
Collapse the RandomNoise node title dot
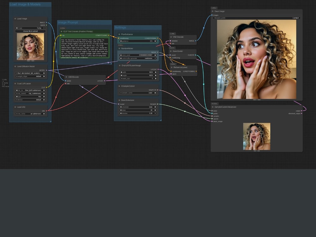[119, 48]
